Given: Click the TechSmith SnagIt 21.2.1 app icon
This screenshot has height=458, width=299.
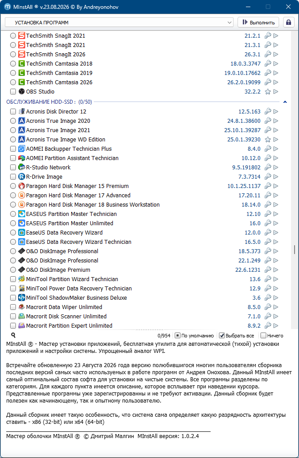Looking at the screenshot, I should 22,35.
